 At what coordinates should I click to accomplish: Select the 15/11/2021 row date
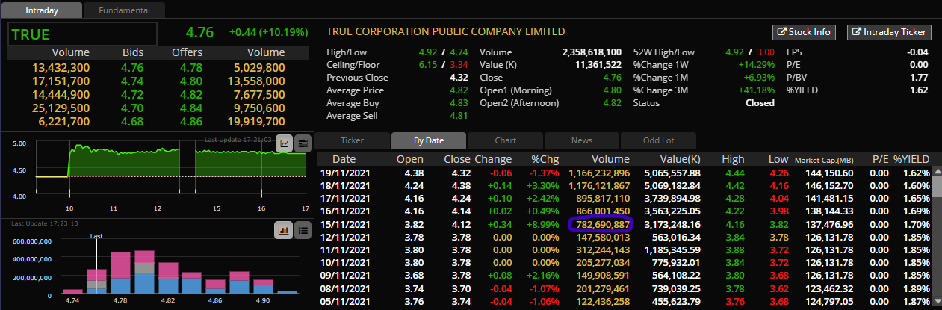click(x=344, y=223)
